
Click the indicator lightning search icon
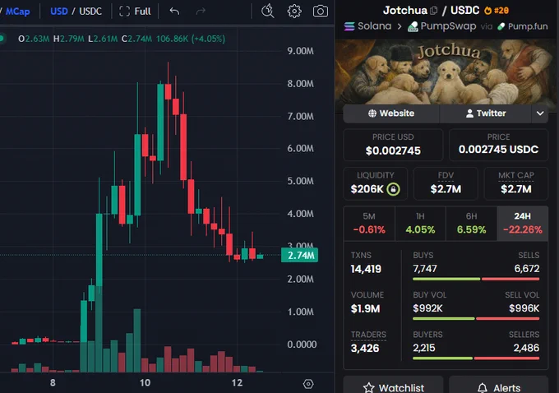click(x=267, y=11)
